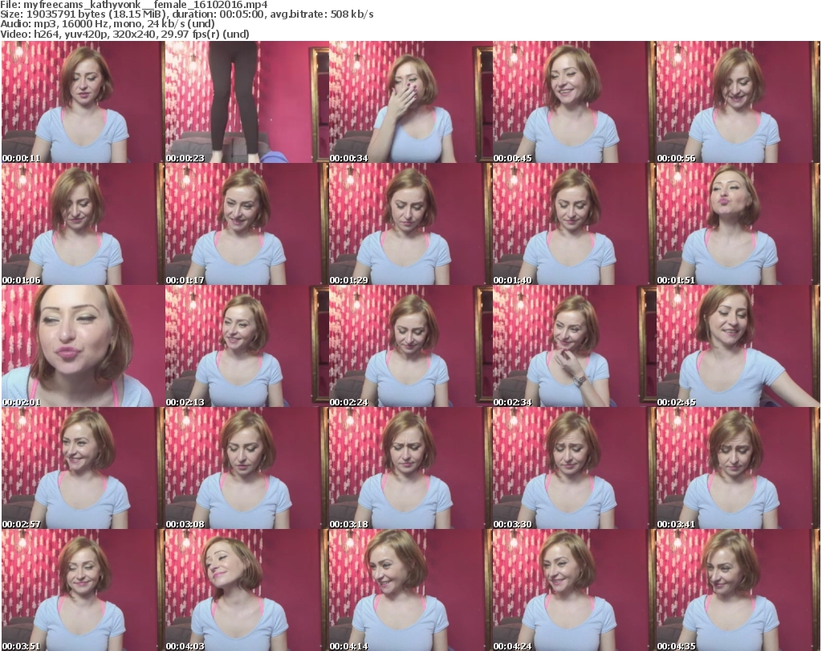
Task: Click the File name header line
Action: tap(134, 5)
